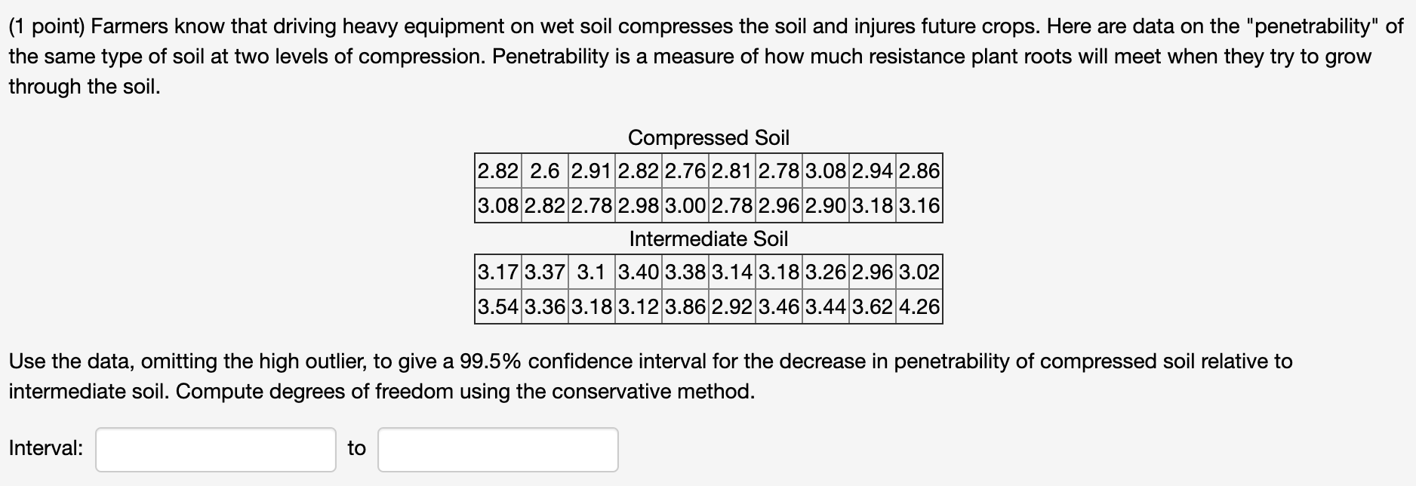
Task: Click the 2.76 value in Compressed Soil table
Action: tap(685, 171)
